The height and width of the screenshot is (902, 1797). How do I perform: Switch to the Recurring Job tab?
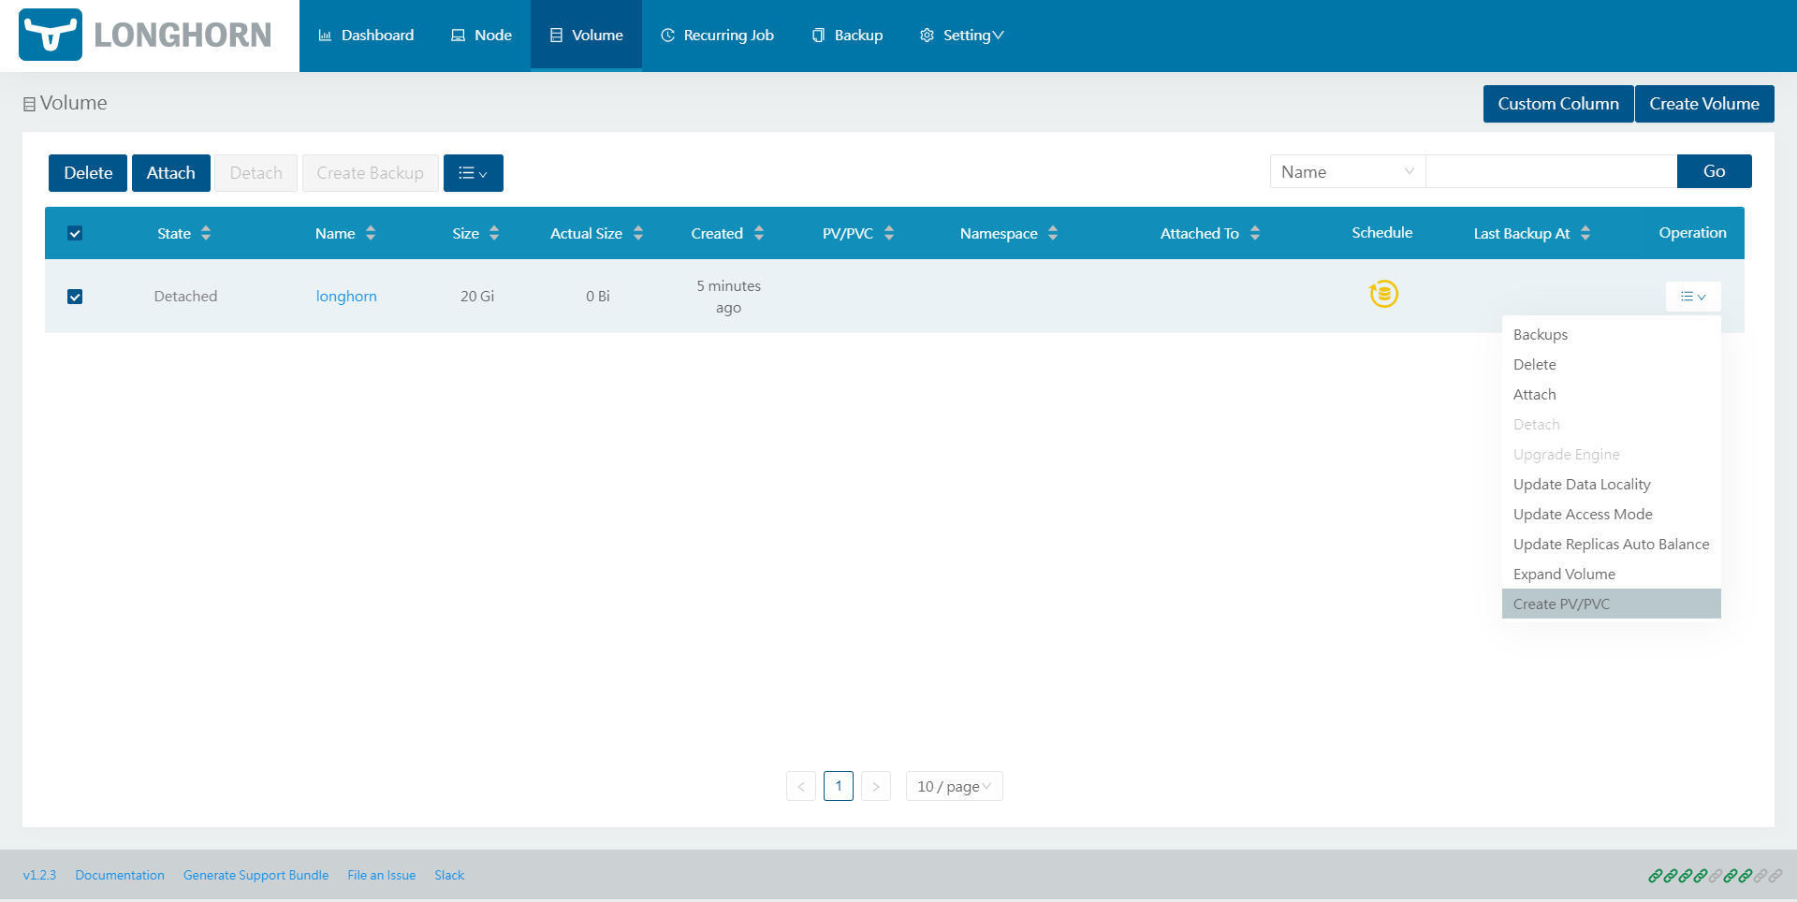(x=718, y=36)
